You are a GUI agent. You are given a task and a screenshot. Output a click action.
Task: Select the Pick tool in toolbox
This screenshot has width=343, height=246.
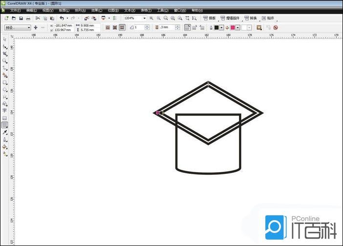pyautogui.click(x=5, y=40)
